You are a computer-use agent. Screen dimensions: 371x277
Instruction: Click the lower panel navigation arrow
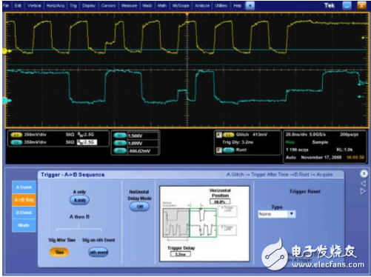click(x=364, y=192)
